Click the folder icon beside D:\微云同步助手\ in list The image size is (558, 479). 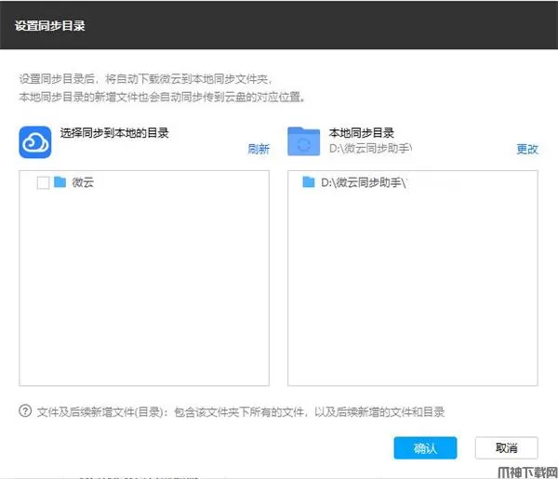click(x=309, y=183)
